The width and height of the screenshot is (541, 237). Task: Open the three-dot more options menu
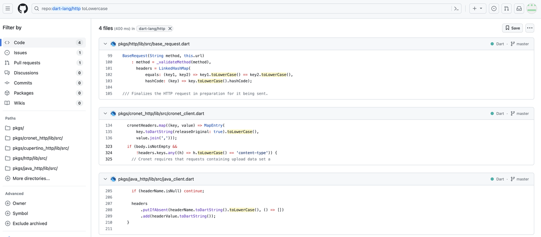coord(529,28)
